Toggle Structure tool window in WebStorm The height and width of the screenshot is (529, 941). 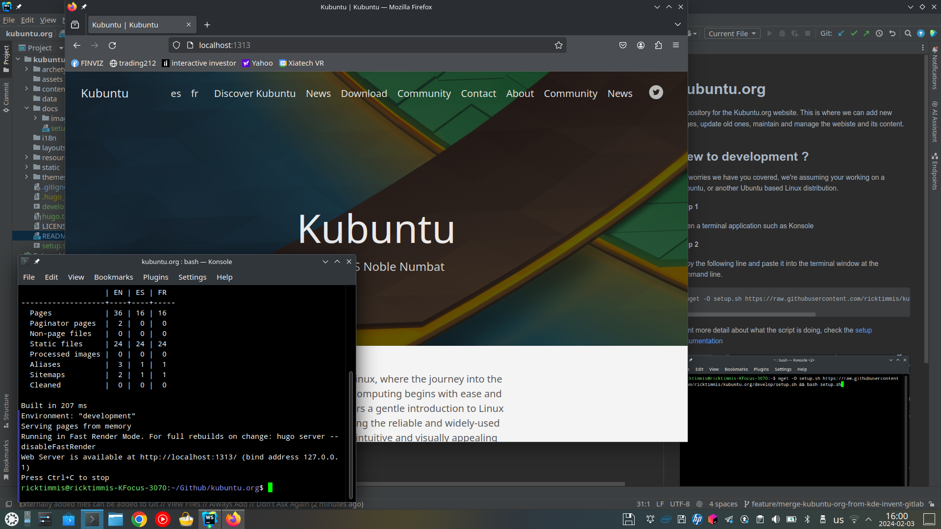pyautogui.click(x=6, y=410)
